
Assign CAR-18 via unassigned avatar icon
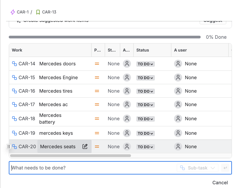coord(127,119)
